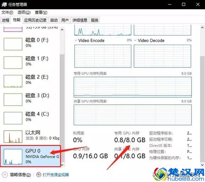Select 磁盘 2 (E:) in the sidebar
The height and width of the screenshot is (182, 205).
(x=30, y=81)
